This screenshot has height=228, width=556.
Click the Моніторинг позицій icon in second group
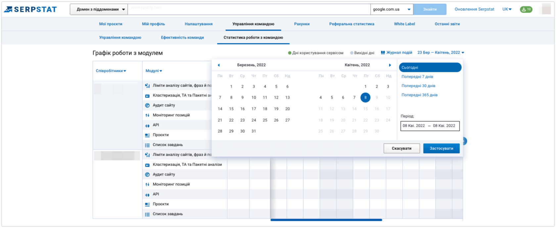pos(147,184)
